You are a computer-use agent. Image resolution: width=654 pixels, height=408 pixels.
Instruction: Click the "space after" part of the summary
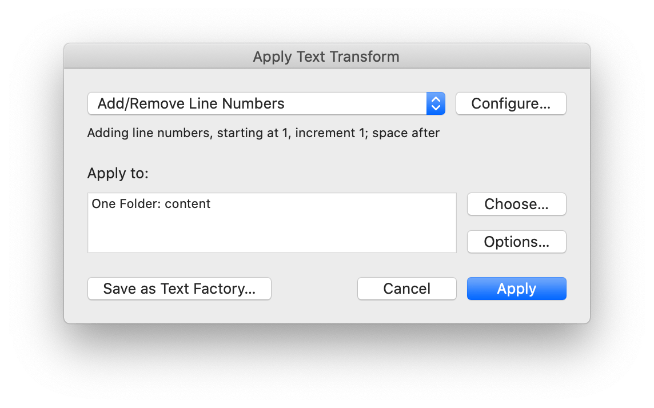[406, 134]
